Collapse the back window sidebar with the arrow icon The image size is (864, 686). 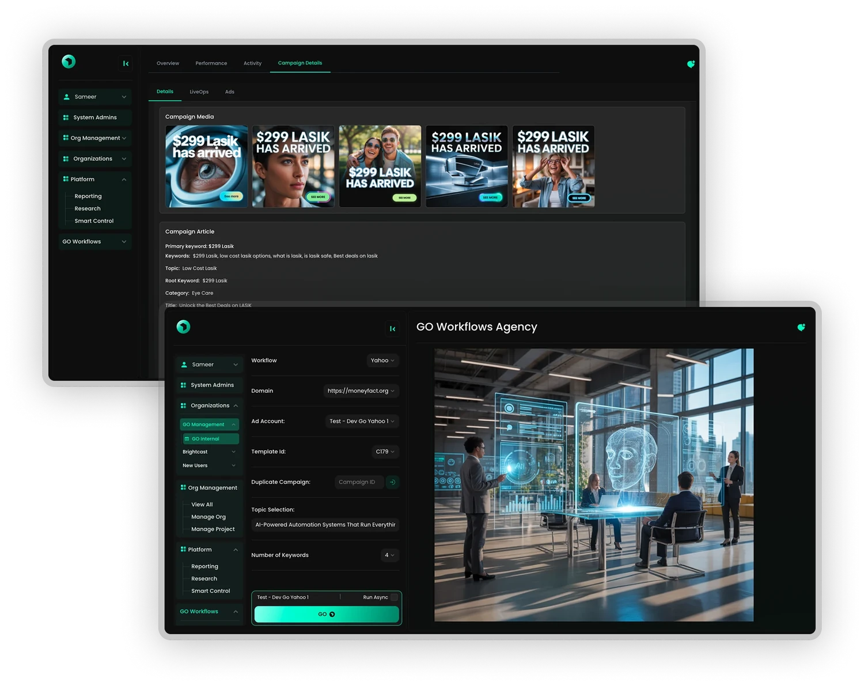tap(126, 63)
